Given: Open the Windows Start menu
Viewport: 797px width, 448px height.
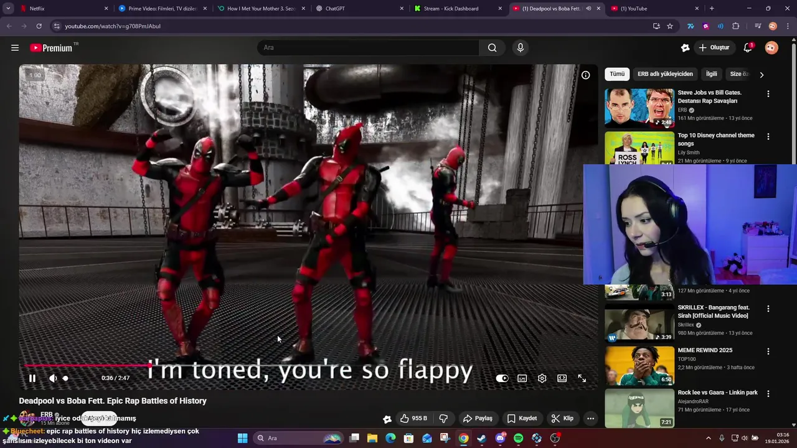Looking at the screenshot, I should pos(243,438).
